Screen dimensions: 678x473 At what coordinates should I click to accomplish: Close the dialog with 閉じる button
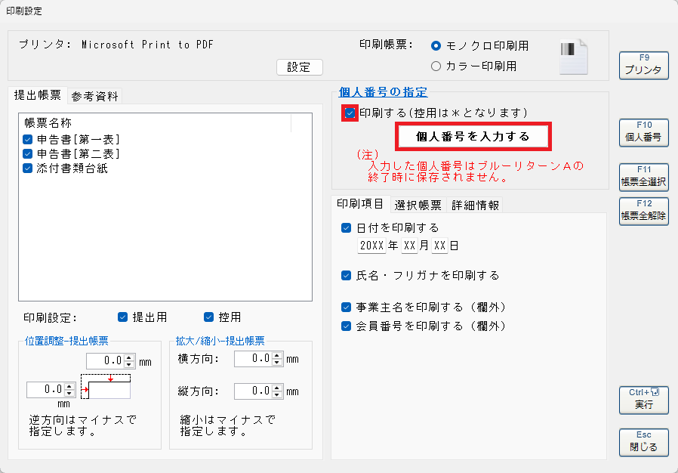pos(643,442)
